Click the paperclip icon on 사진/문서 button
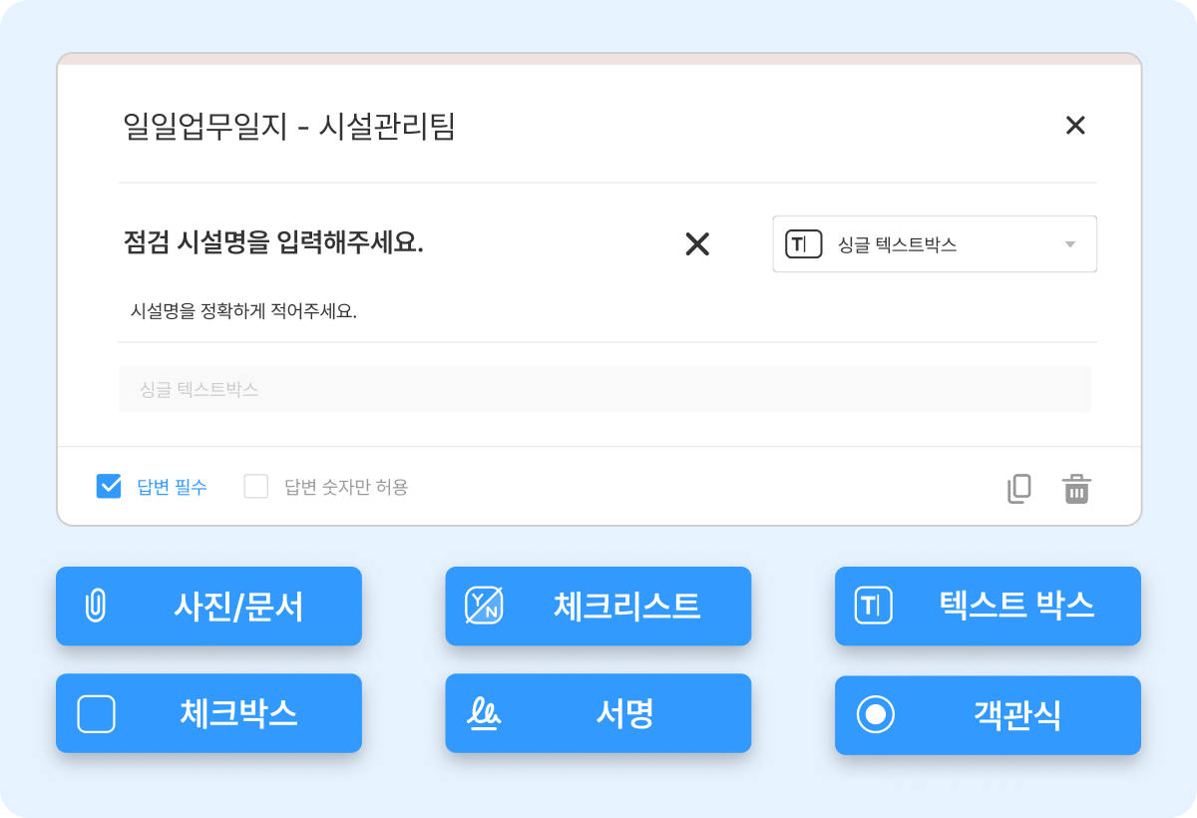Image resolution: width=1197 pixels, height=818 pixels. [96, 607]
